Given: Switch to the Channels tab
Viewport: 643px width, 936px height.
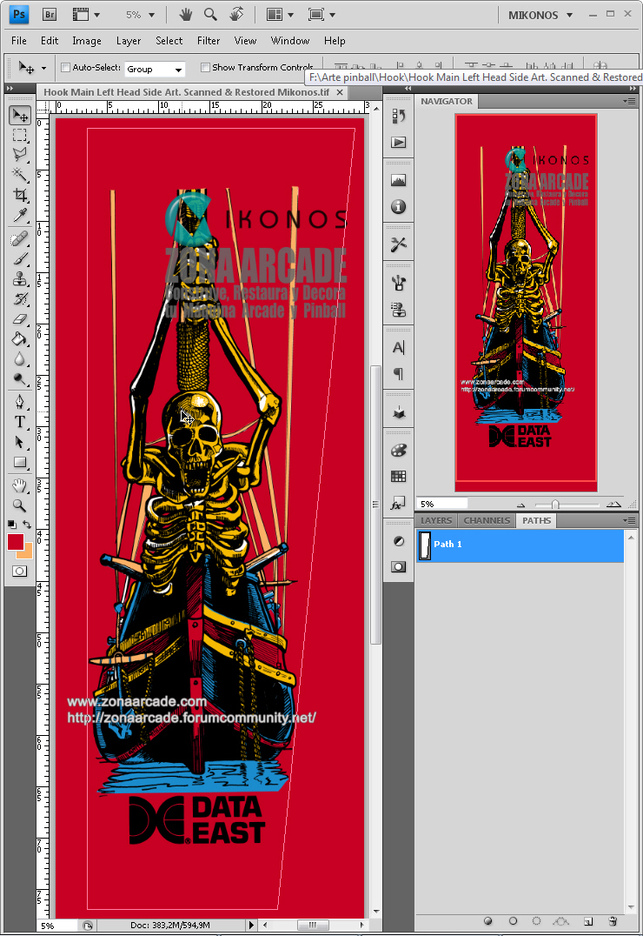Looking at the screenshot, I should tap(487, 520).
